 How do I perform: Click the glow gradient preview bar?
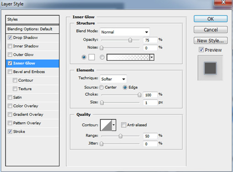[128, 57]
